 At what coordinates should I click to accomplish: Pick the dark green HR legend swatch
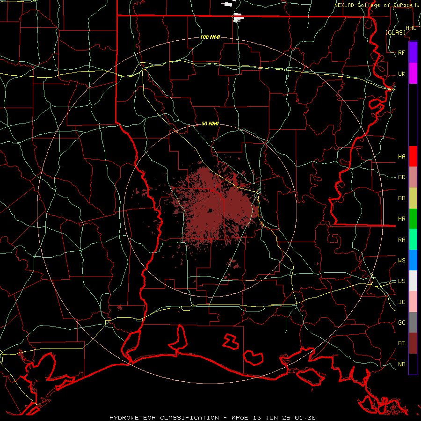[413, 219]
